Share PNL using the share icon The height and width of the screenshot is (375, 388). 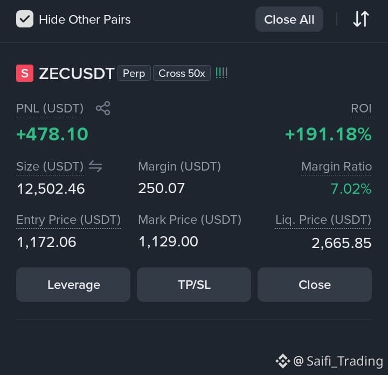pyautogui.click(x=103, y=108)
